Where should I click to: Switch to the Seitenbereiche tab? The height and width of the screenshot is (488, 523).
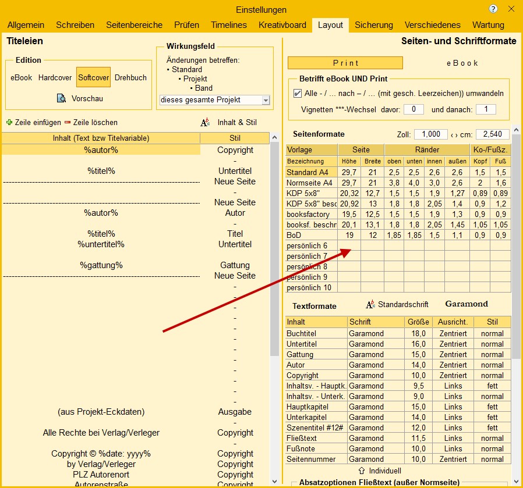pos(134,25)
